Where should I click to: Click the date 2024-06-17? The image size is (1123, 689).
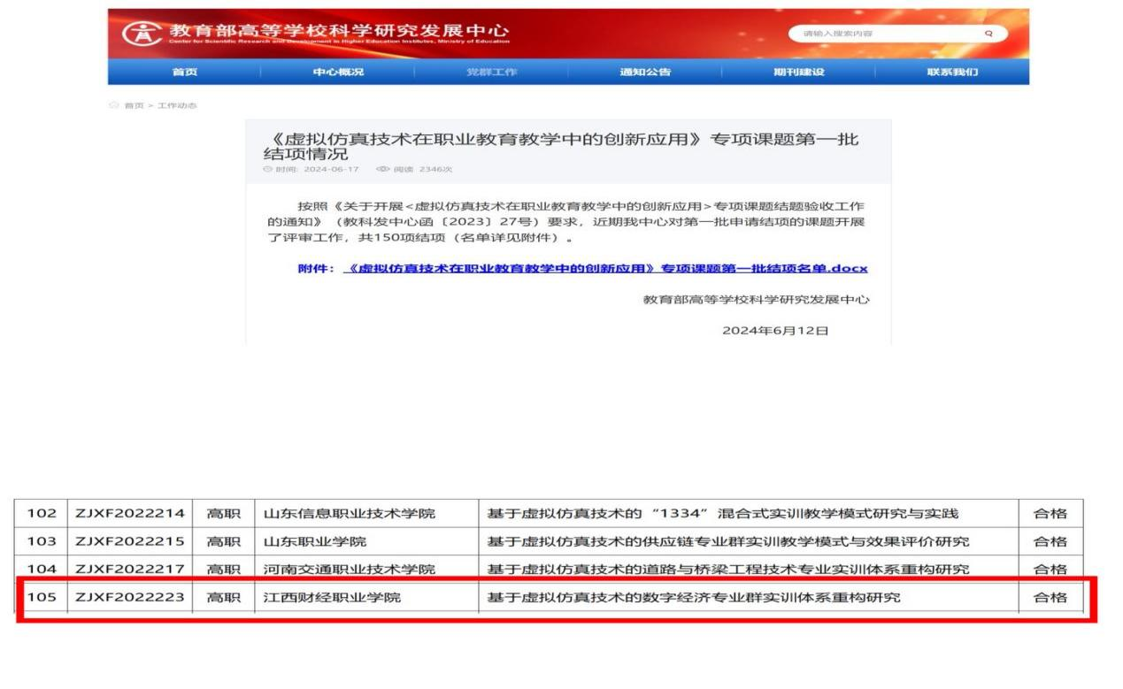click(331, 169)
